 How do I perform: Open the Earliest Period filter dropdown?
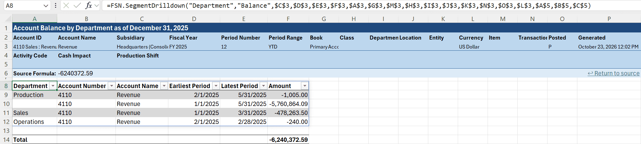pos(216,86)
